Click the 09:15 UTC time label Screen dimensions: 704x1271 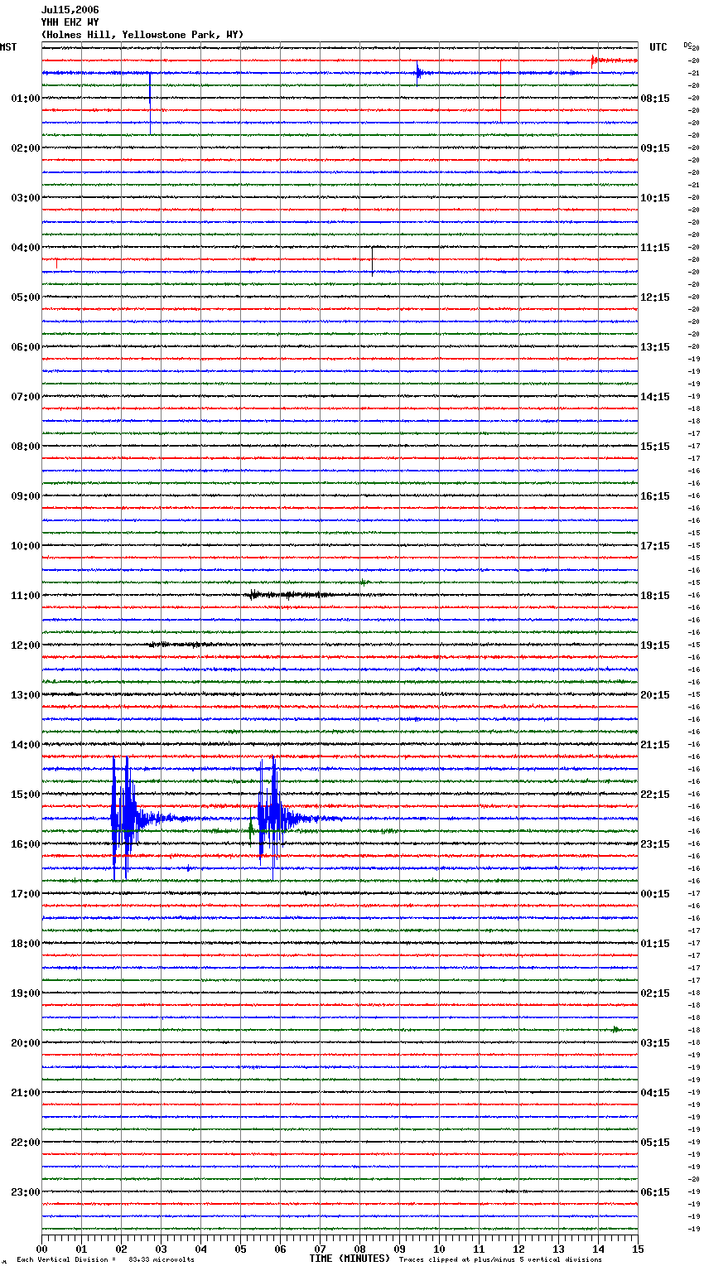pyautogui.click(x=655, y=148)
